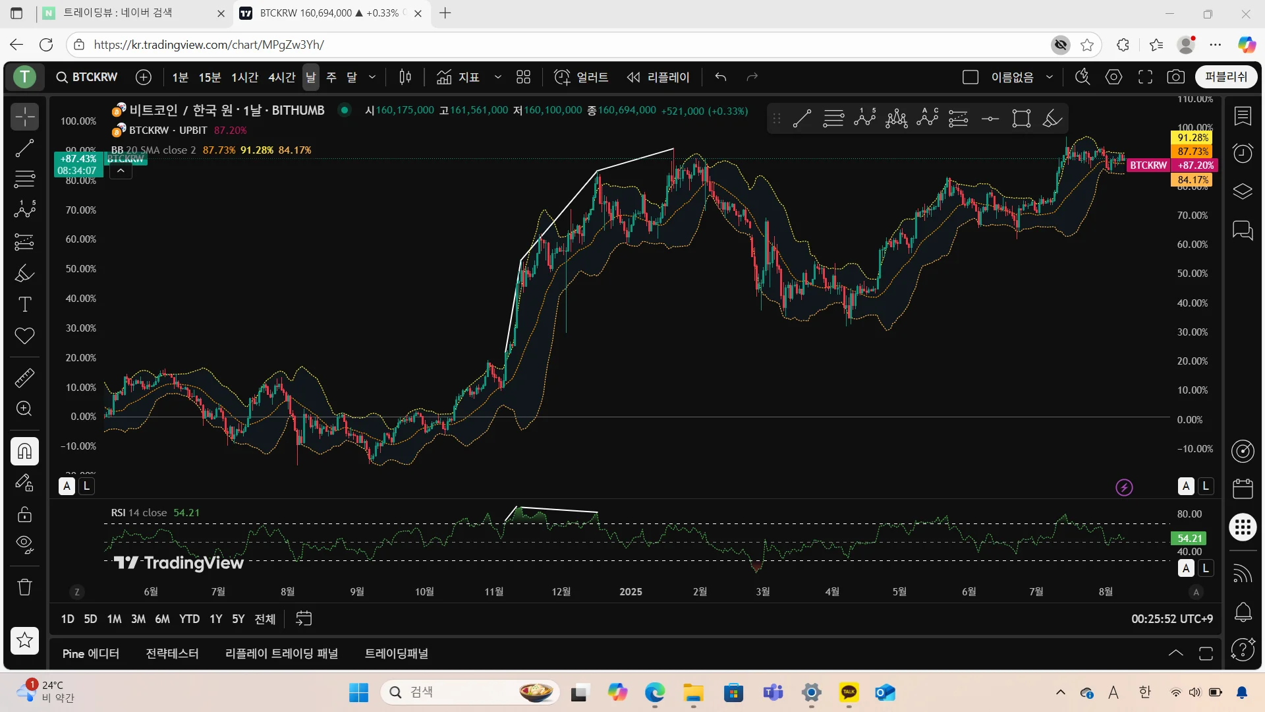Open the Pine 에디터 tab
This screenshot has height=712, width=1265.
click(x=91, y=653)
